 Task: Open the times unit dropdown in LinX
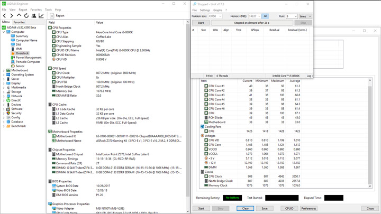coord(310,16)
